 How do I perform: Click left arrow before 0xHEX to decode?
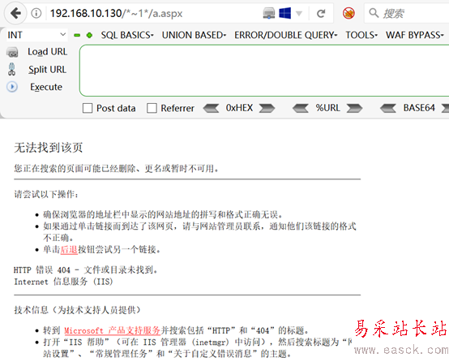tap(211, 108)
